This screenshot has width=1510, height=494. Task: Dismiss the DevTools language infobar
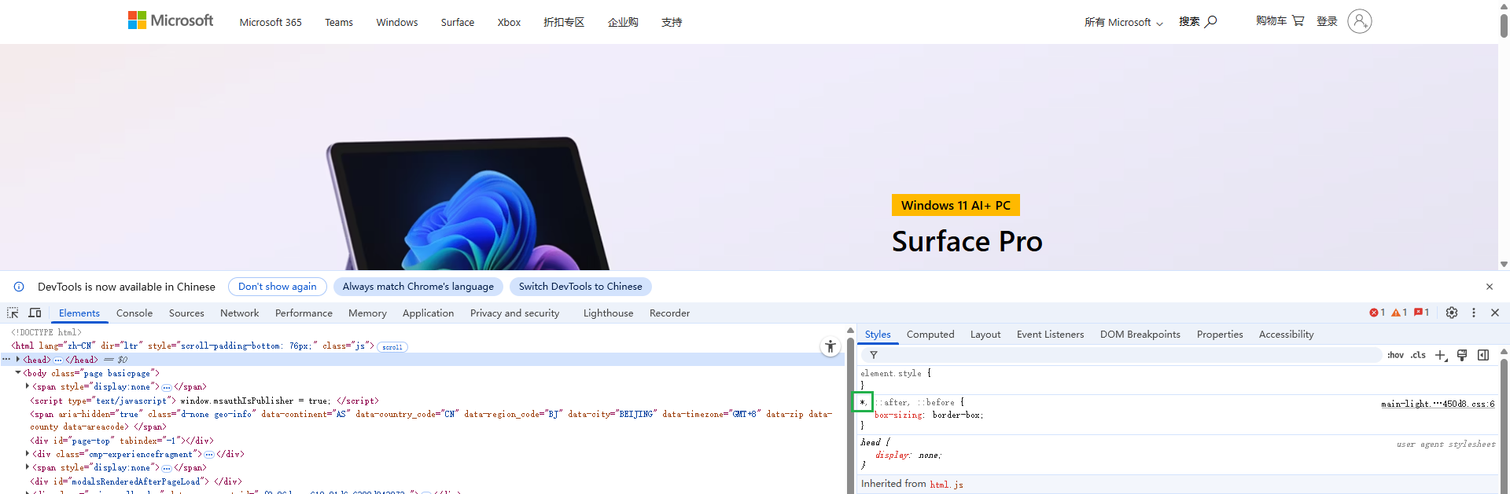click(x=1490, y=287)
